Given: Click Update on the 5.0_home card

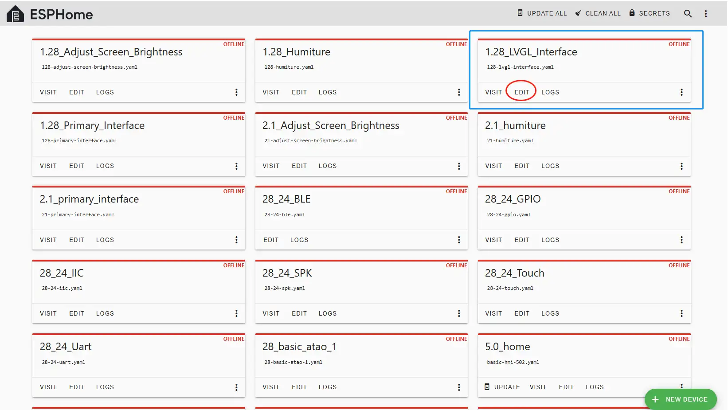Looking at the screenshot, I should (x=502, y=387).
